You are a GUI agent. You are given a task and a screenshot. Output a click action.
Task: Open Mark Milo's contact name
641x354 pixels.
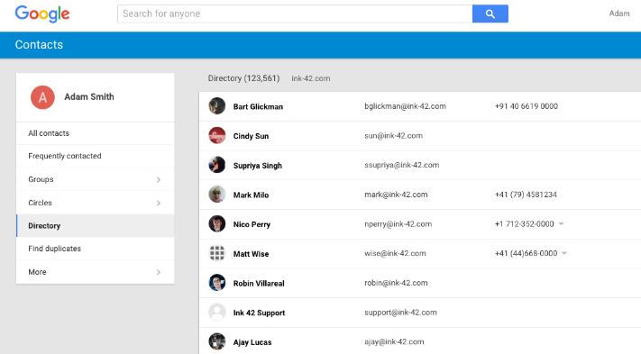tap(251, 195)
